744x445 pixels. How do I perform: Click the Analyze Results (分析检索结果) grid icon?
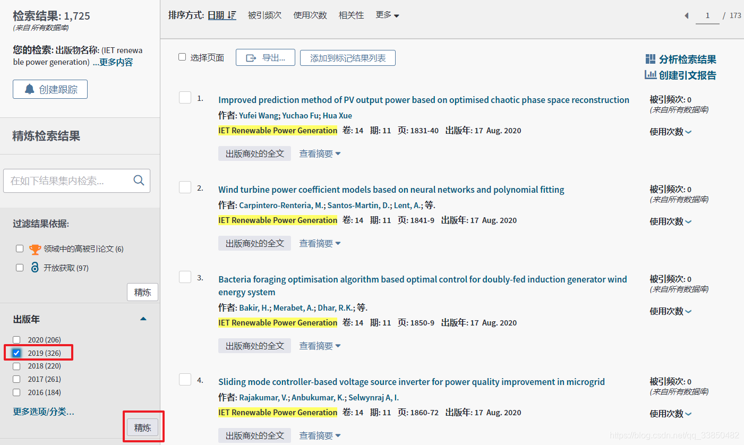tap(651, 59)
